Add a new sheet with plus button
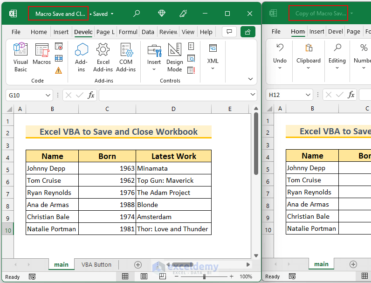The height and width of the screenshot is (283, 371). (x=137, y=264)
